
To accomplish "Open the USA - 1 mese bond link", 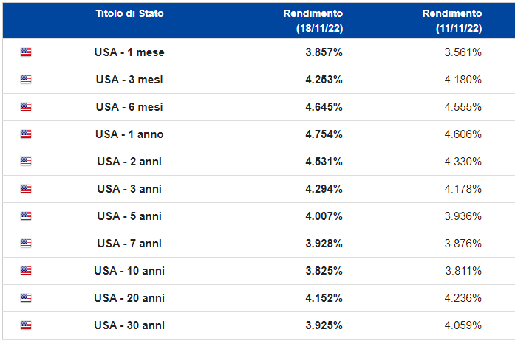I will pos(129,52).
